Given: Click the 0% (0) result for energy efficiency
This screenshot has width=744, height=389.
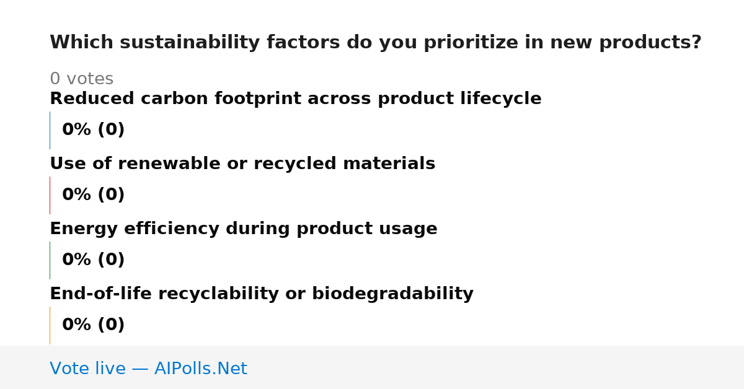Looking at the screenshot, I should coord(94,260).
